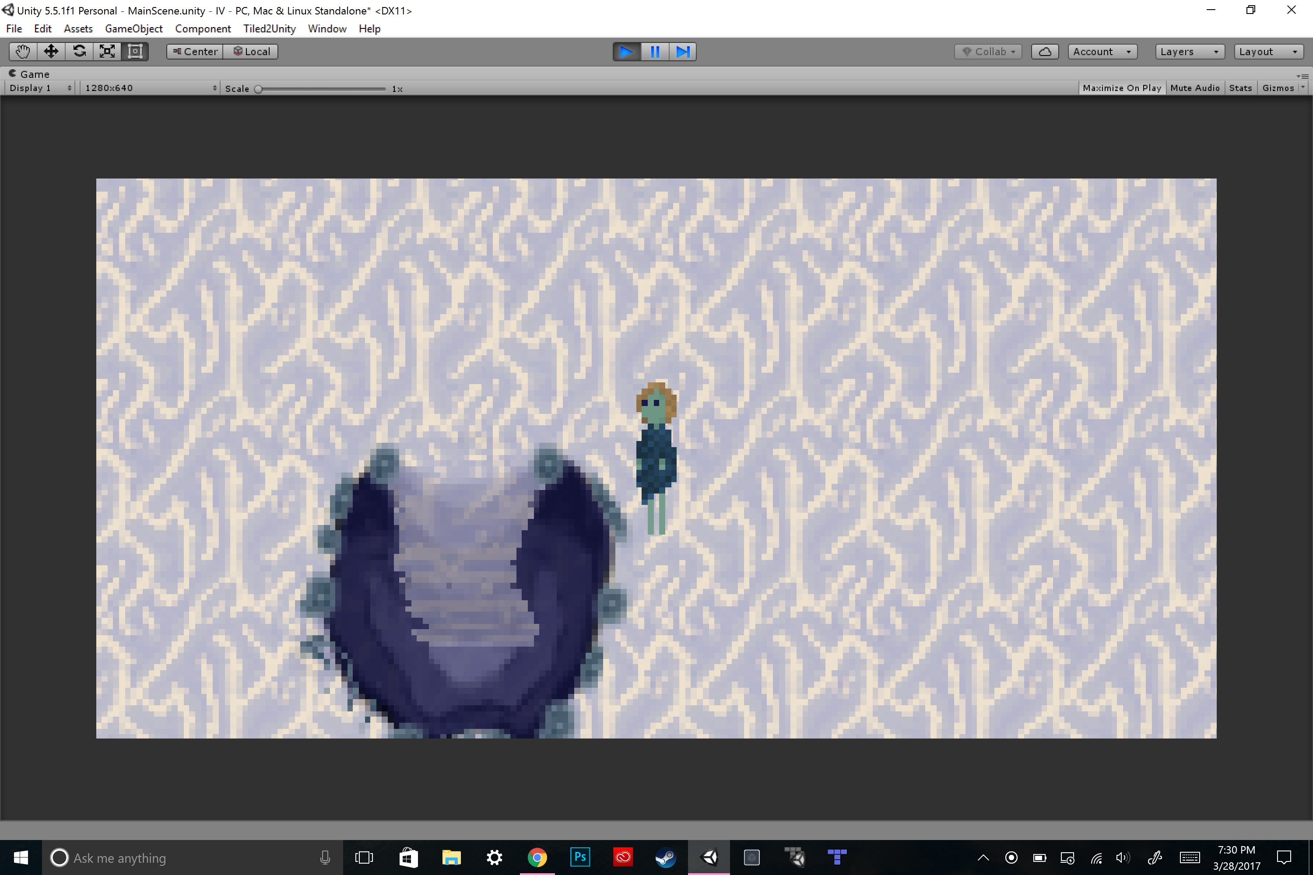Image resolution: width=1313 pixels, height=875 pixels.
Task: Open Settings from taskbar
Action: (x=494, y=857)
